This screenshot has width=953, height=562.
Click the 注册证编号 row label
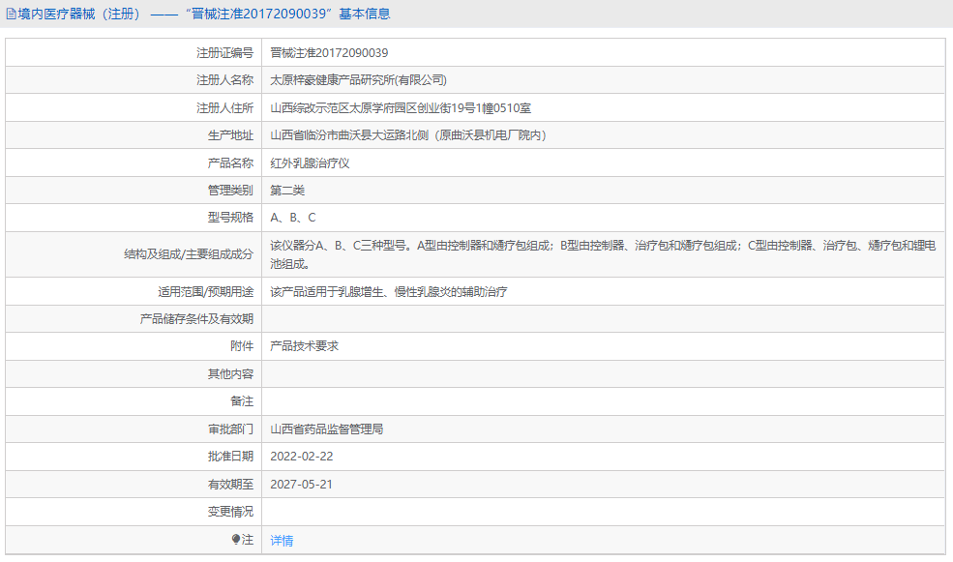click(224, 53)
